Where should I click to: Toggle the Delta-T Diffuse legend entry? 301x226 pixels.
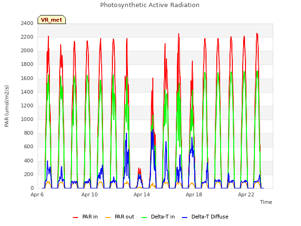pos(205,217)
